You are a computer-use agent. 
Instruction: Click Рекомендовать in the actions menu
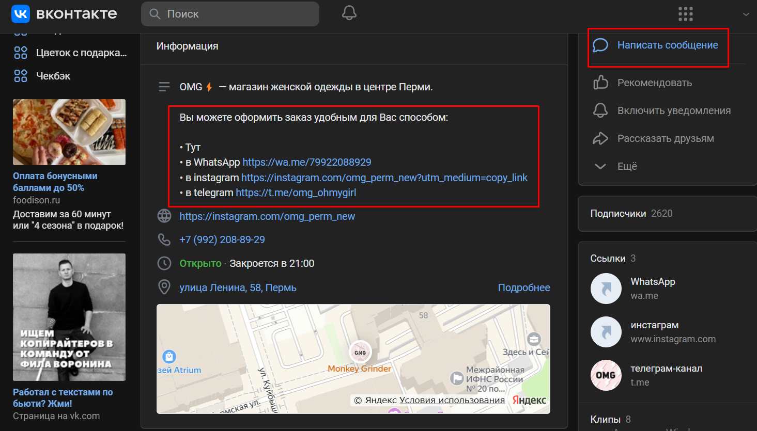point(655,83)
